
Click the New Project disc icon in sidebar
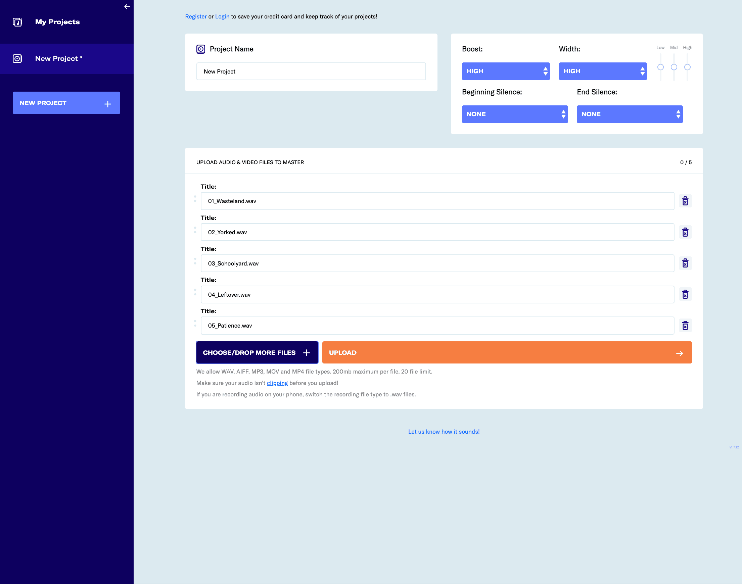pyautogui.click(x=17, y=58)
